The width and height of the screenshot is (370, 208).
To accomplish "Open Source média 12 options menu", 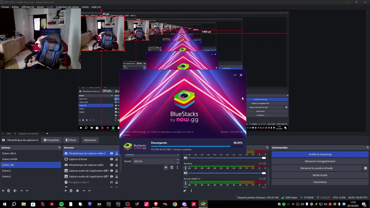I will [x=186, y=183].
